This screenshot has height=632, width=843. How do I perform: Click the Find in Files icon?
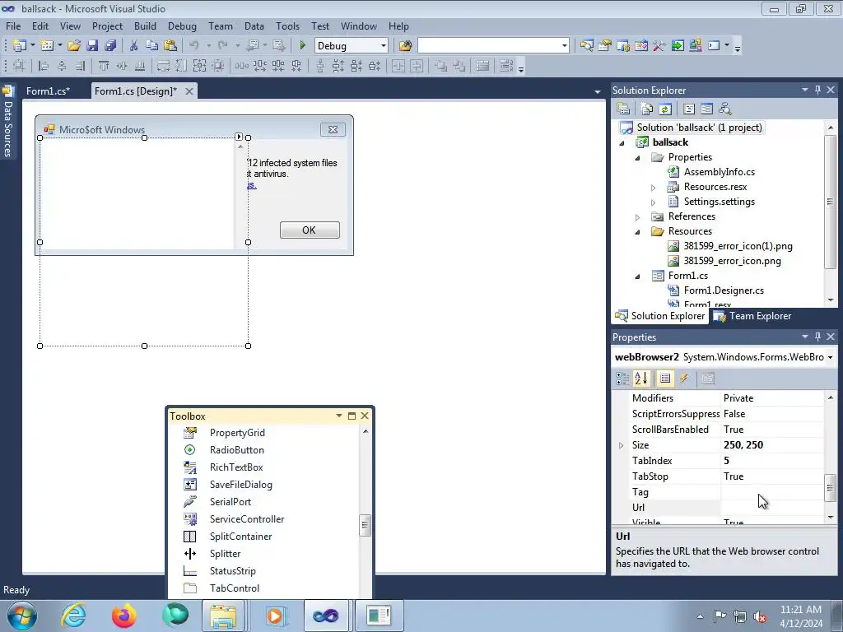405,46
